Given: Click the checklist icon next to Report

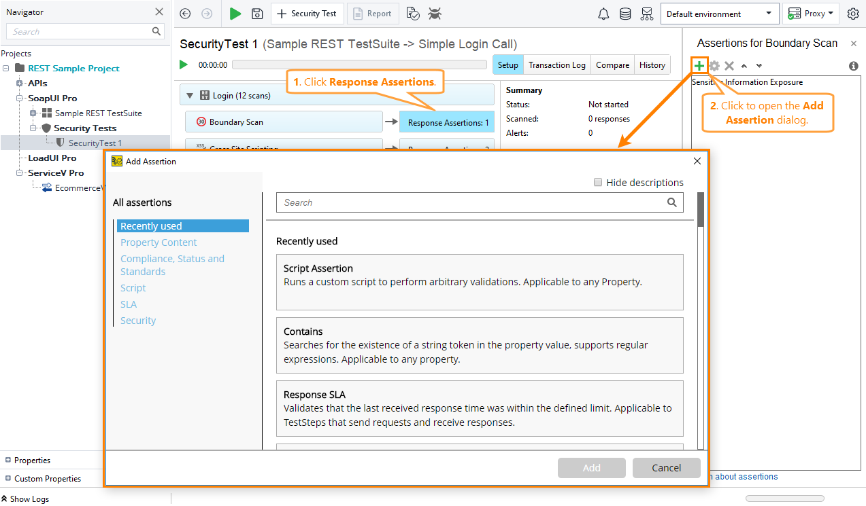Looking at the screenshot, I should tap(412, 14).
